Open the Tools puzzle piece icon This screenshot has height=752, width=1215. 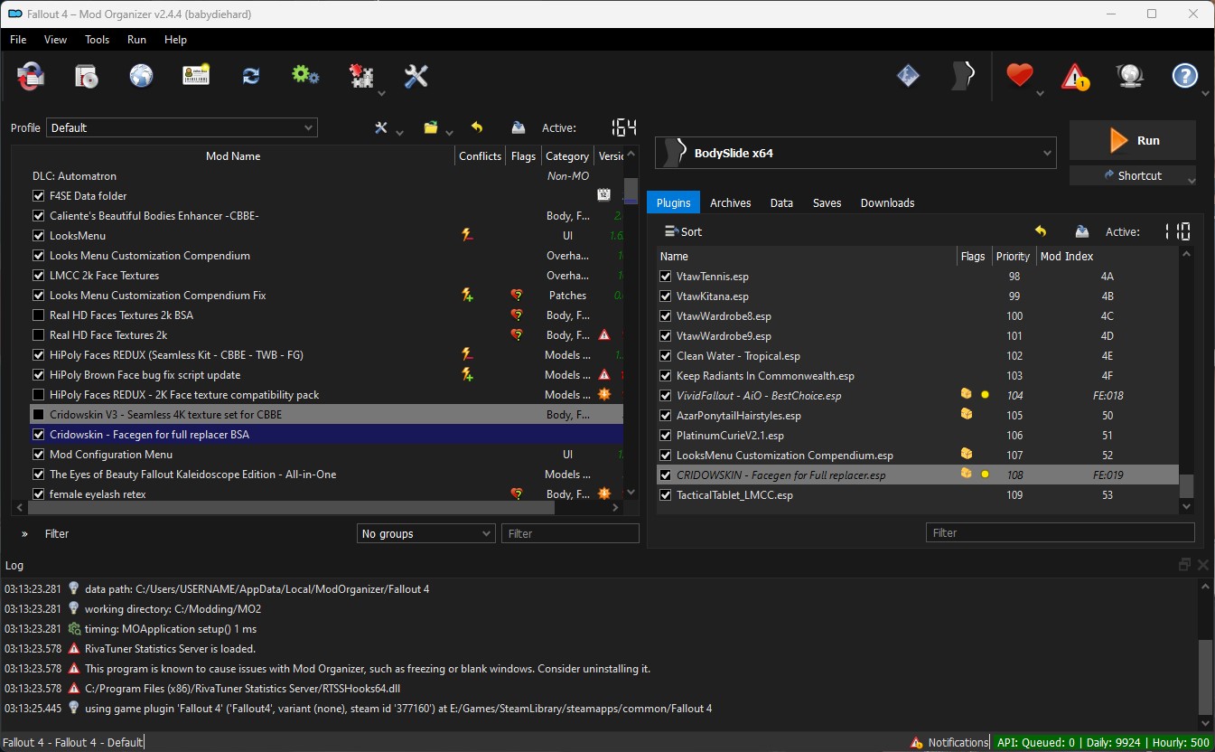(361, 77)
